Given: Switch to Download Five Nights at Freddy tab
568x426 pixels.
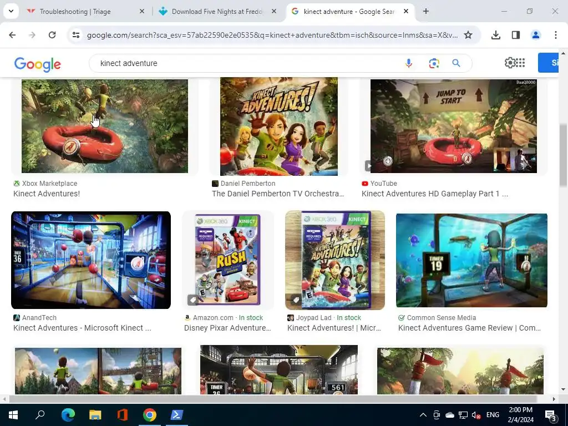Looking at the screenshot, I should (217, 11).
